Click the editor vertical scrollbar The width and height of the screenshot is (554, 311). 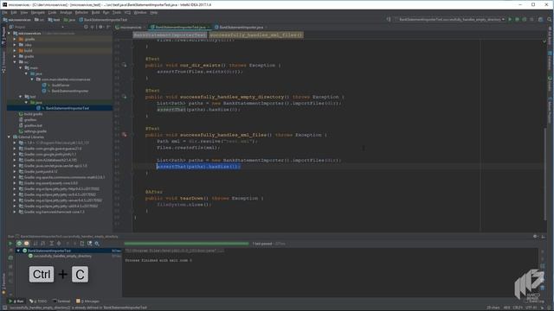(544, 175)
